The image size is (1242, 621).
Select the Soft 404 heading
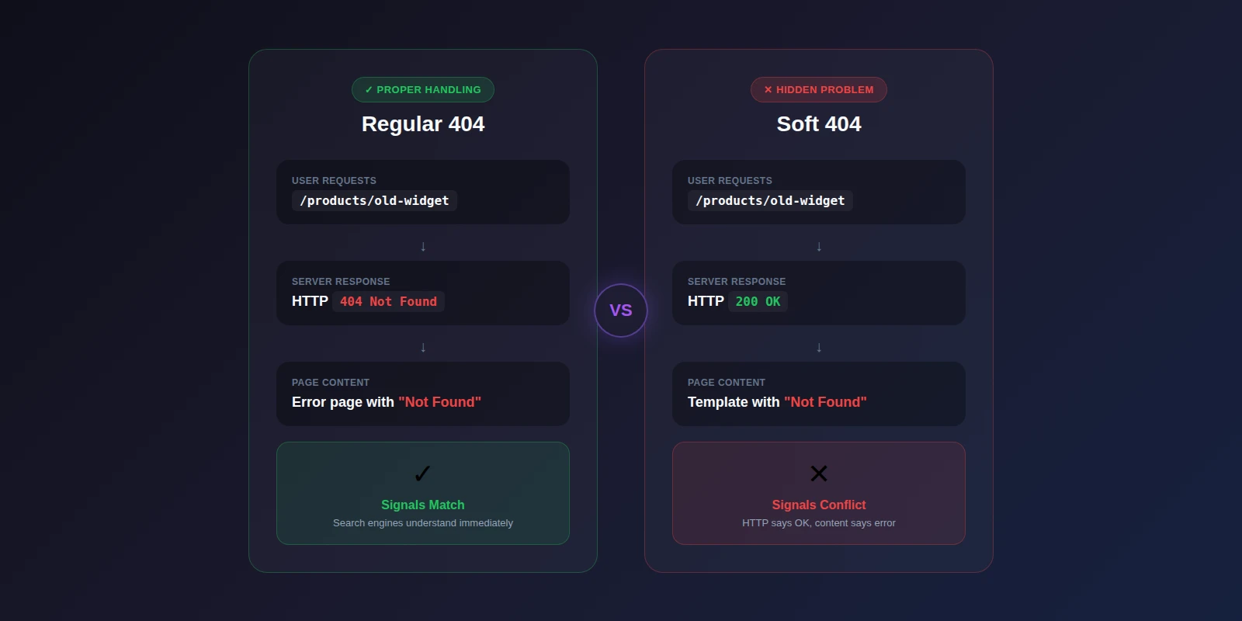(819, 124)
